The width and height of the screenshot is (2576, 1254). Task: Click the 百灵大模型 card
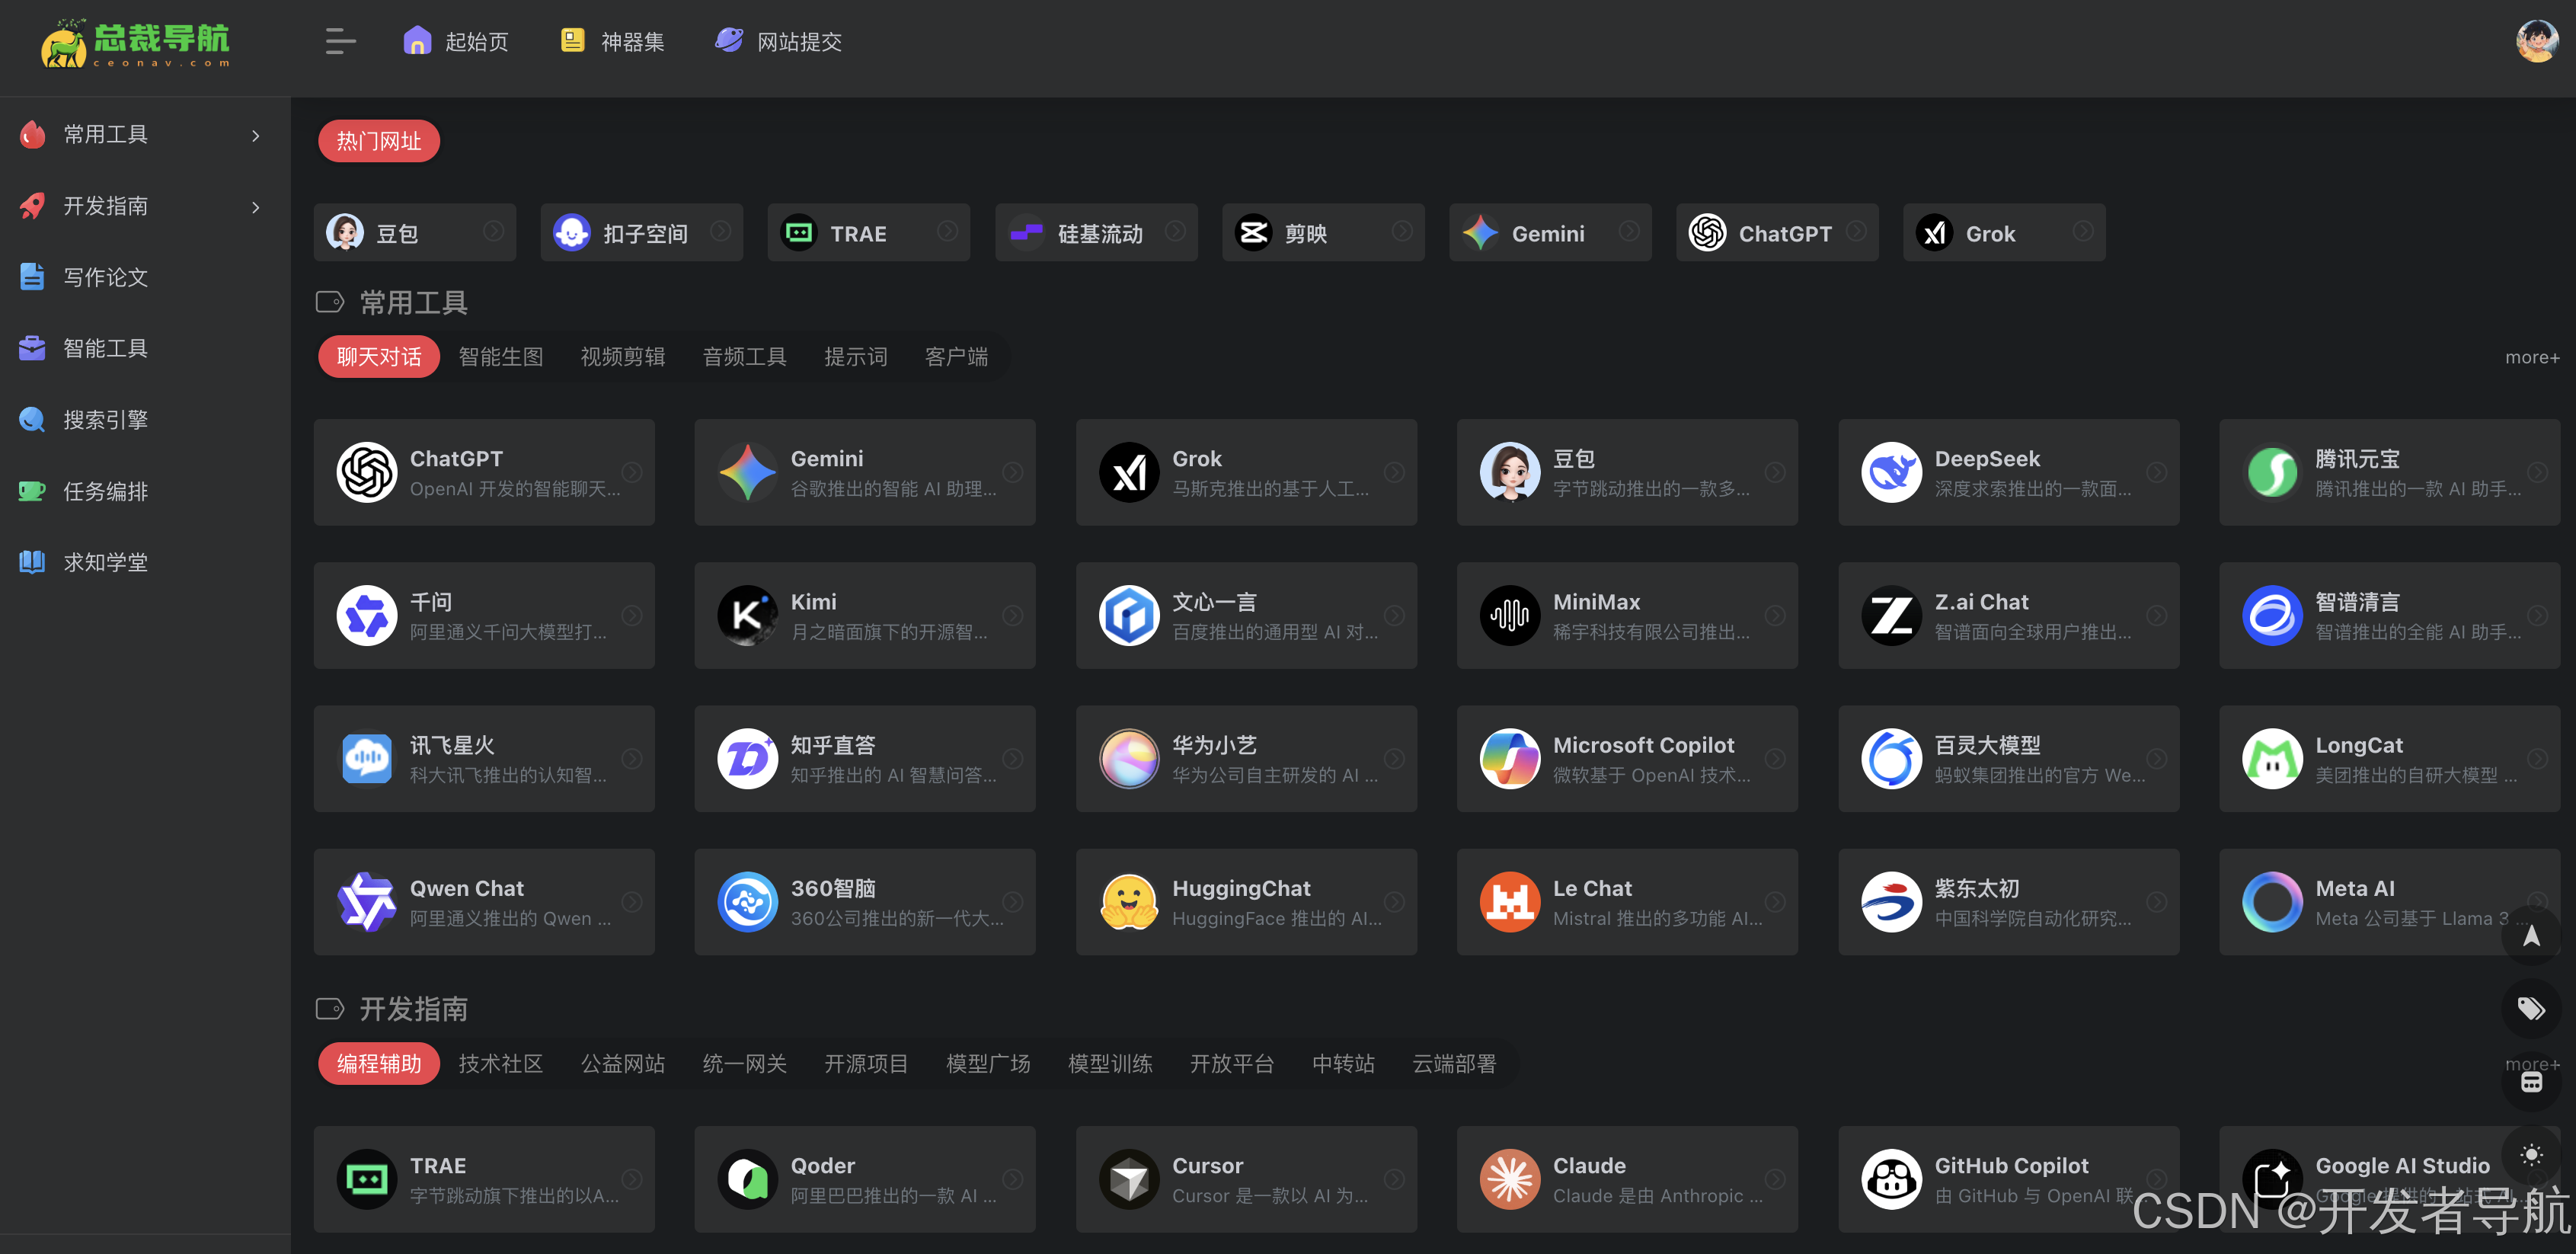coord(2008,759)
